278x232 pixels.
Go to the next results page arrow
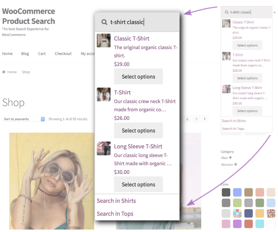click(205, 119)
